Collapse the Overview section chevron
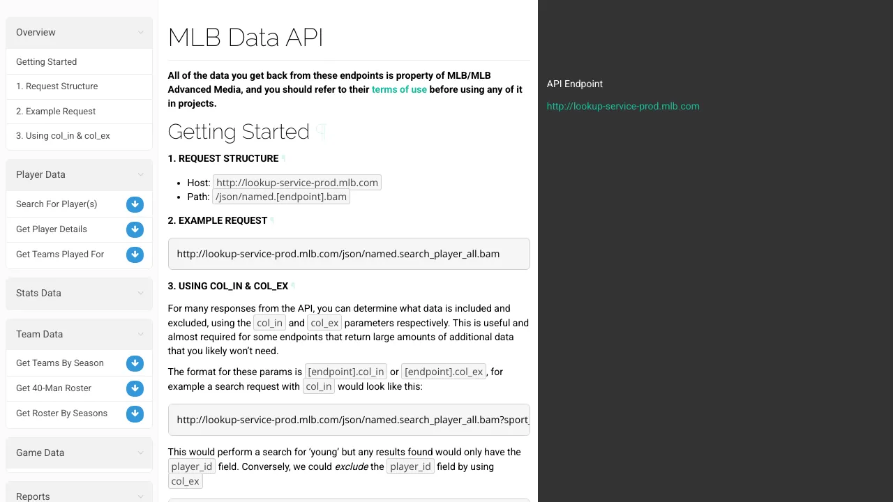This screenshot has height=502, width=893. coord(141,33)
